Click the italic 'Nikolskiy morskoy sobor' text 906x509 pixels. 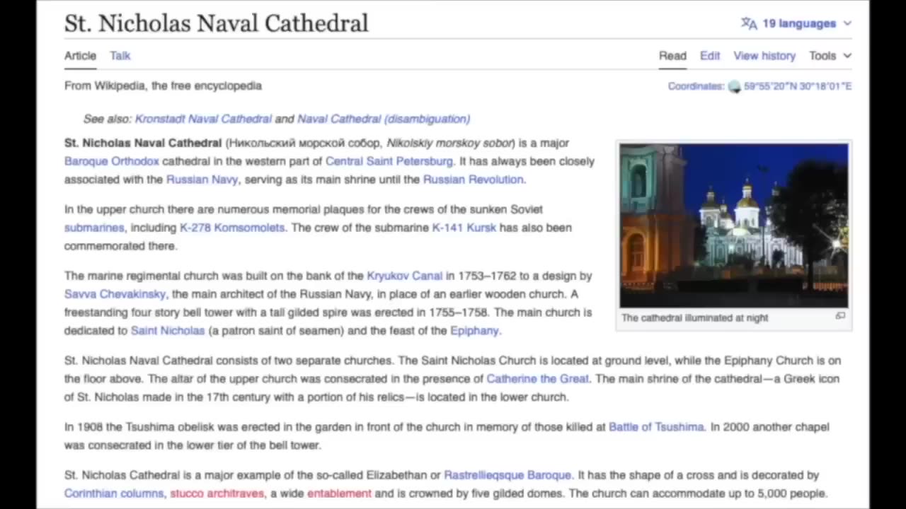(449, 143)
